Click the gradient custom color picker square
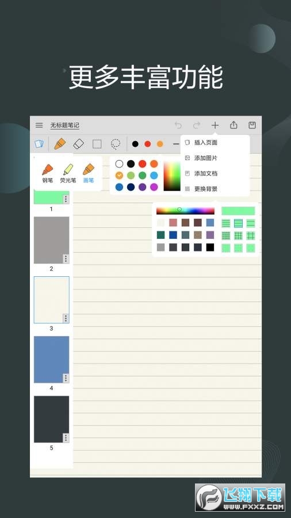291x518 pixels. (x=172, y=176)
